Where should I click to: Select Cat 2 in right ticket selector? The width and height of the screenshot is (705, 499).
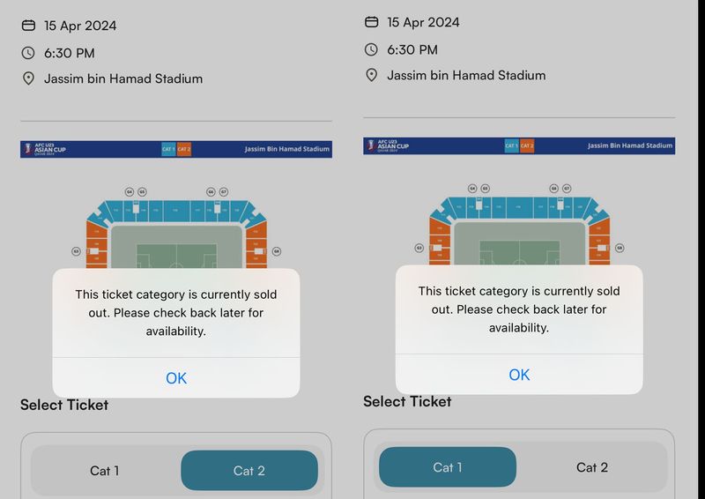(x=592, y=467)
